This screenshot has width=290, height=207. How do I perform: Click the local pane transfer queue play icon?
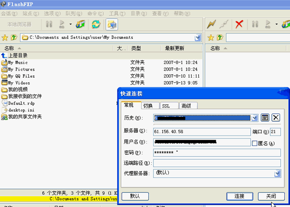tap(62, 24)
